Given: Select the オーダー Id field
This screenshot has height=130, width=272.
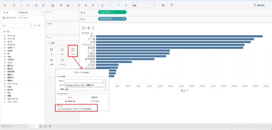Looking at the screenshot, I should pos(11,36).
